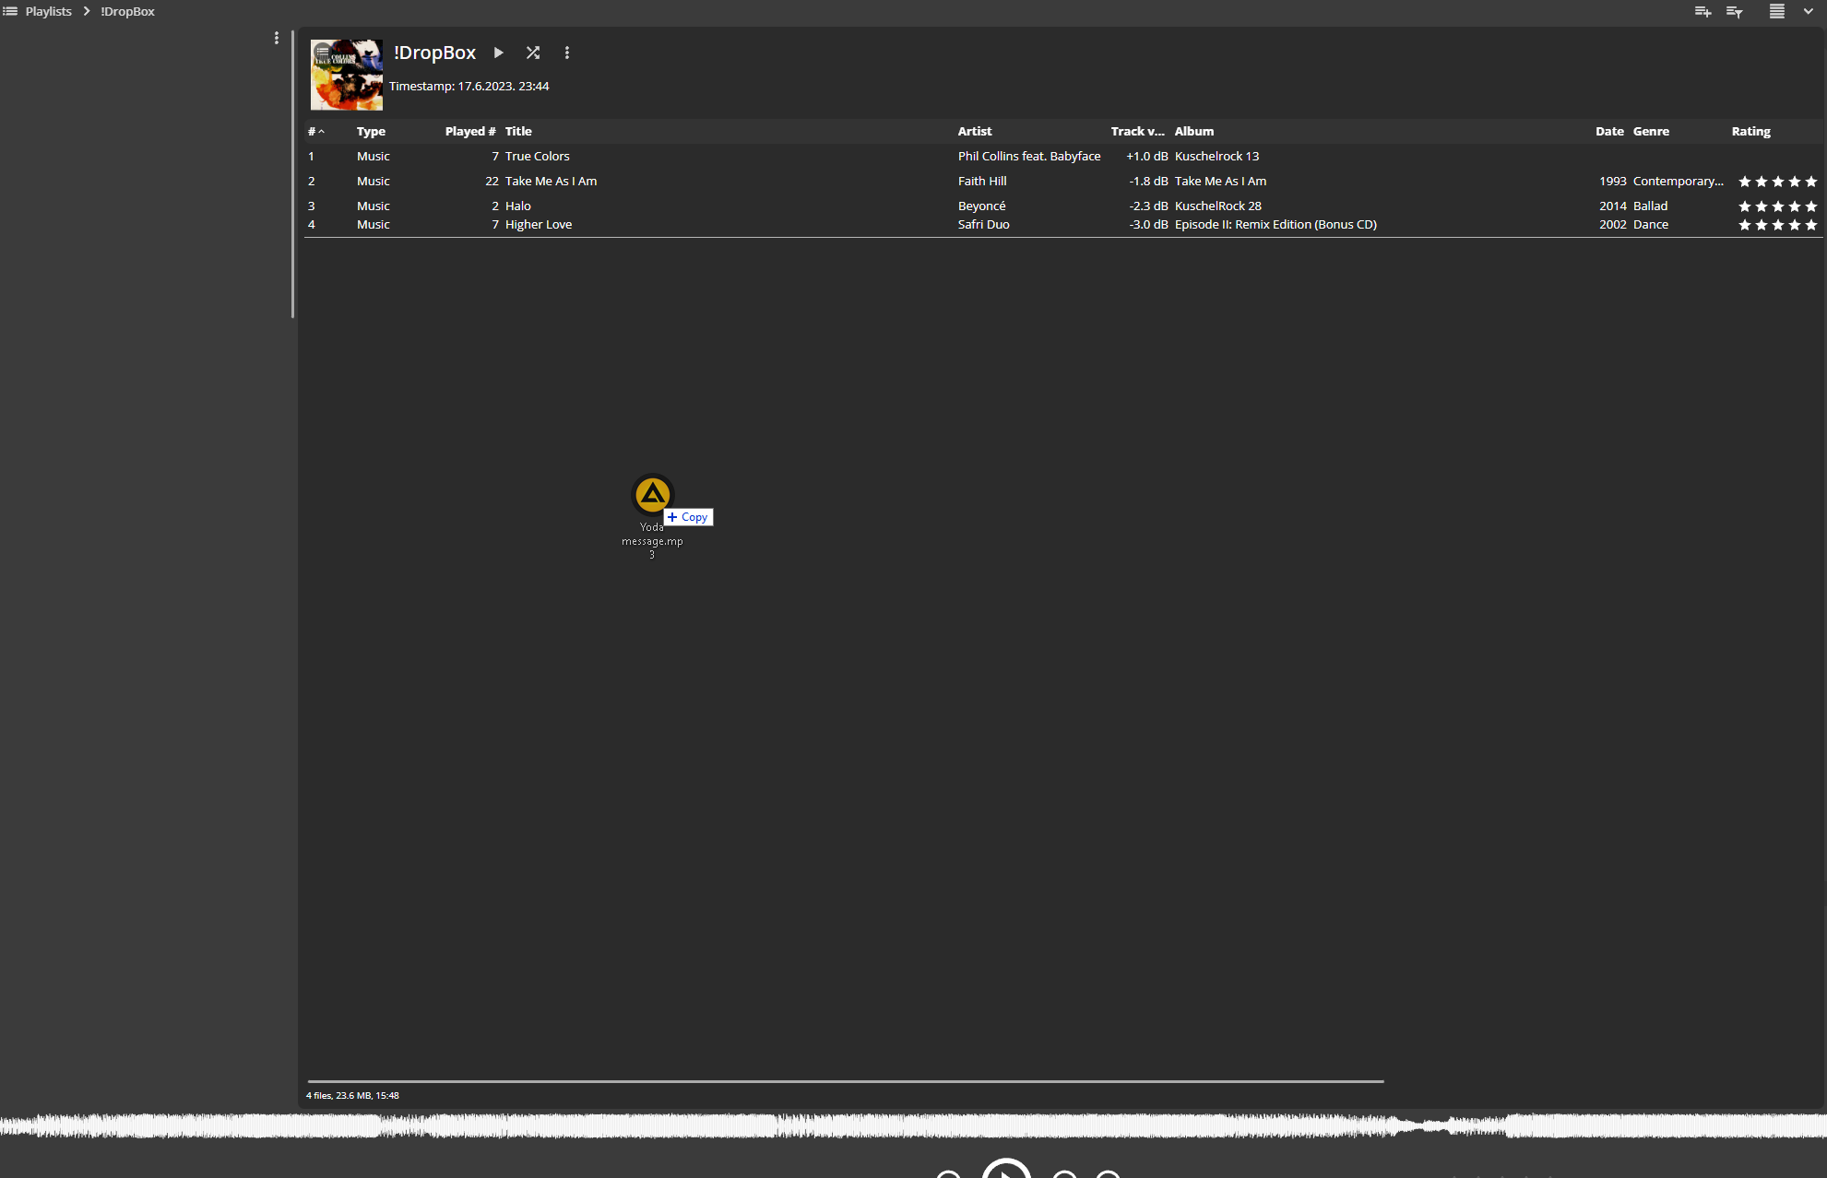Sort by the Rating column header

(x=1750, y=131)
